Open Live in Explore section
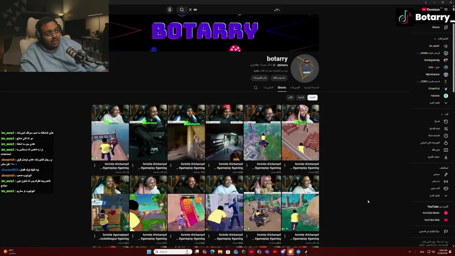Screen dimensions: 455x256 pos(440,181)
